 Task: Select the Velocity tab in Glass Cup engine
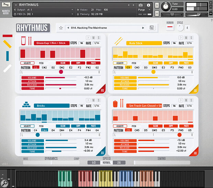pyautogui.click(x=27, y=63)
